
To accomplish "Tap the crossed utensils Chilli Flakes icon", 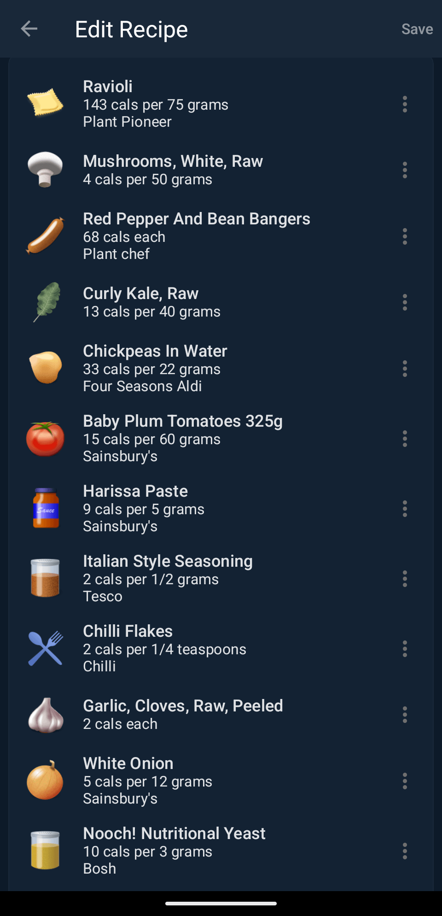I will click(x=45, y=648).
